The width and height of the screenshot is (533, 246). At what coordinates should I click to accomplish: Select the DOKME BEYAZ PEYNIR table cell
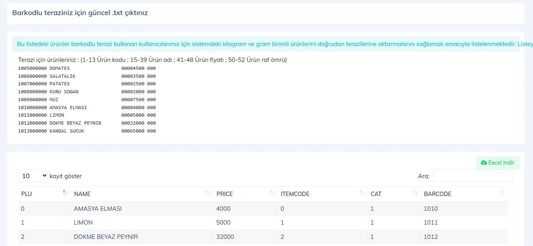point(142,237)
